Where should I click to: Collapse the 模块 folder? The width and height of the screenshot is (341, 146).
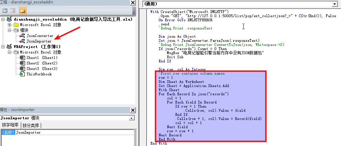click(10, 30)
